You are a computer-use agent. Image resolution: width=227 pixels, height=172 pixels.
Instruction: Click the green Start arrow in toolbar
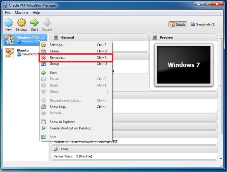[x=34, y=23]
